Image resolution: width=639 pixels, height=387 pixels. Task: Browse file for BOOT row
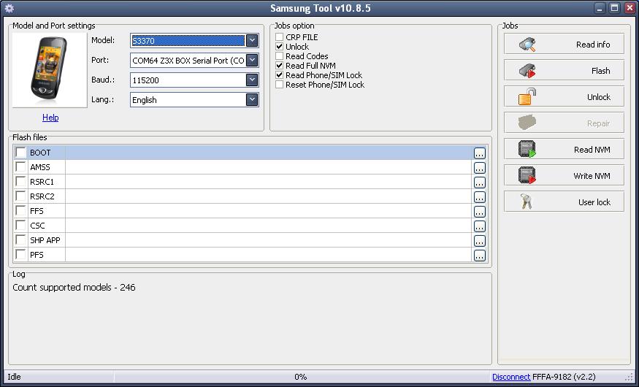click(480, 153)
